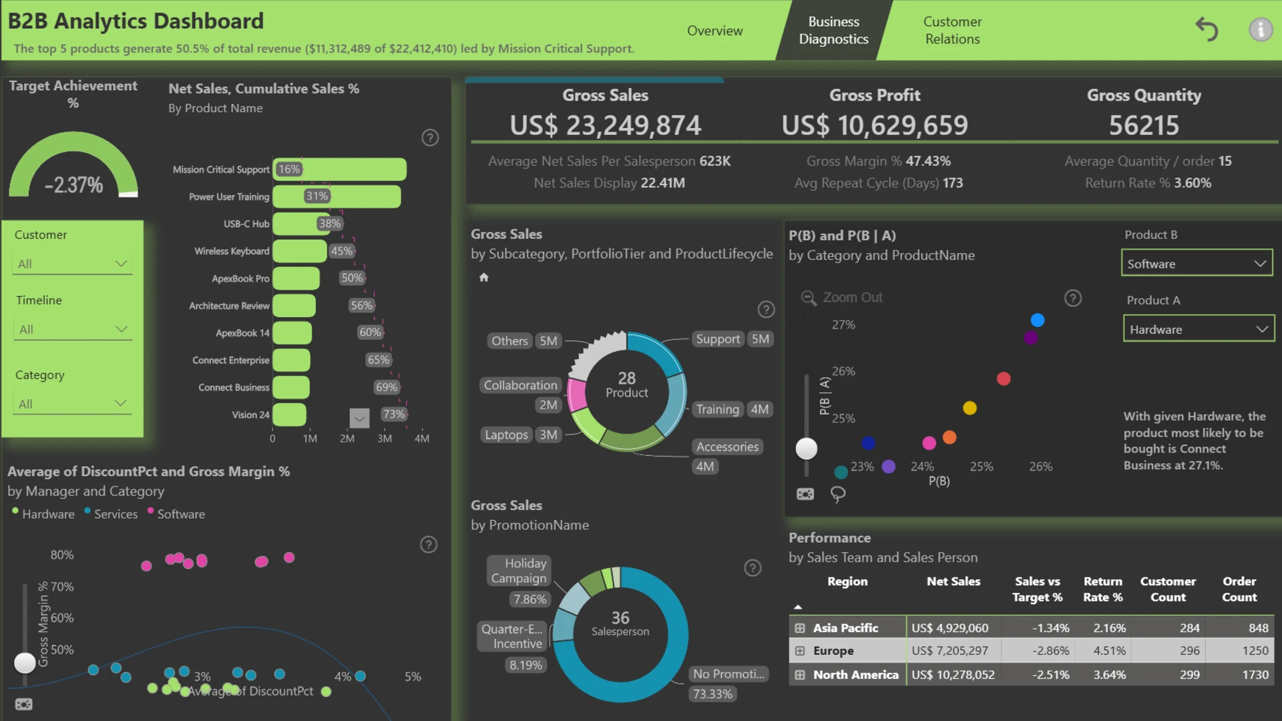
Task: Go to the Customer Relations tab
Action: point(952,31)
